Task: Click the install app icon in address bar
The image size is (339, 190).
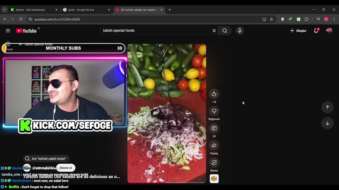Action: pyautogui.click(x=264, y=19)
